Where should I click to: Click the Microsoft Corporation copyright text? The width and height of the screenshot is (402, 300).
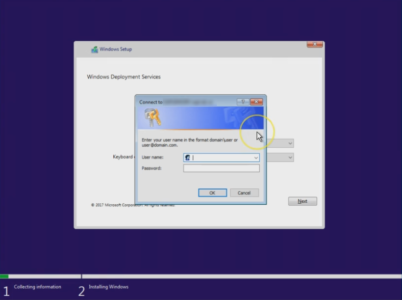click(x=133, y=205)
